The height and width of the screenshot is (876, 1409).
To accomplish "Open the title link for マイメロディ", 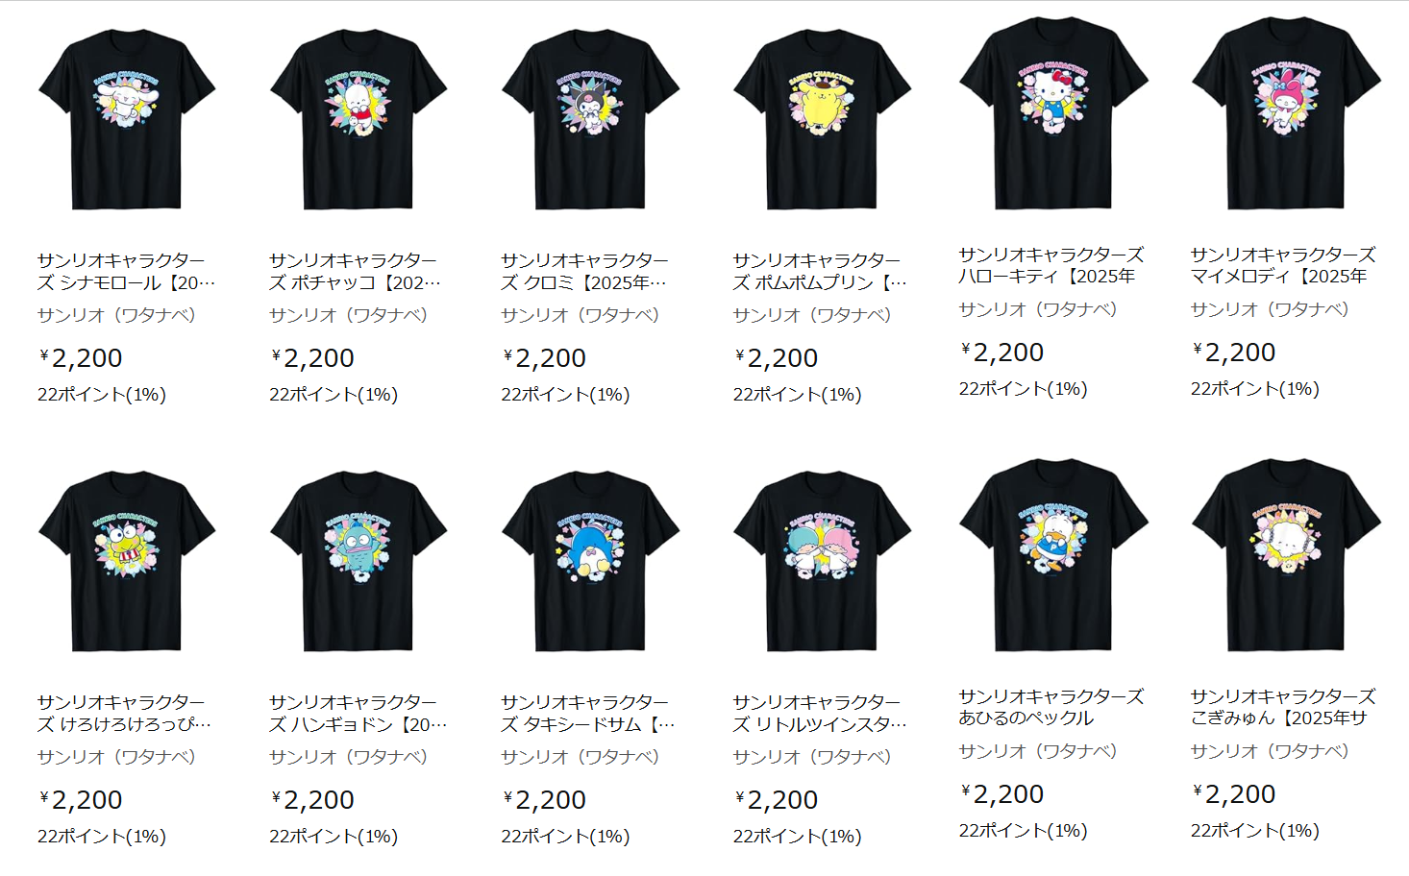I will click(x=1283, y=265).
